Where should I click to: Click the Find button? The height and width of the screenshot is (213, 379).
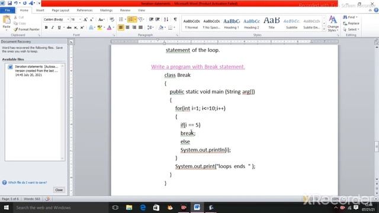click(x=350, y=17)
